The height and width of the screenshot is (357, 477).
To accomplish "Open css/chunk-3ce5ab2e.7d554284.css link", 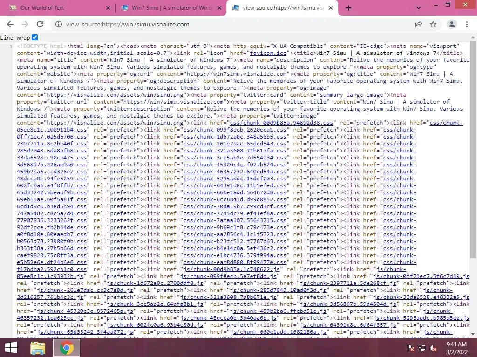I will coord(235,158).
